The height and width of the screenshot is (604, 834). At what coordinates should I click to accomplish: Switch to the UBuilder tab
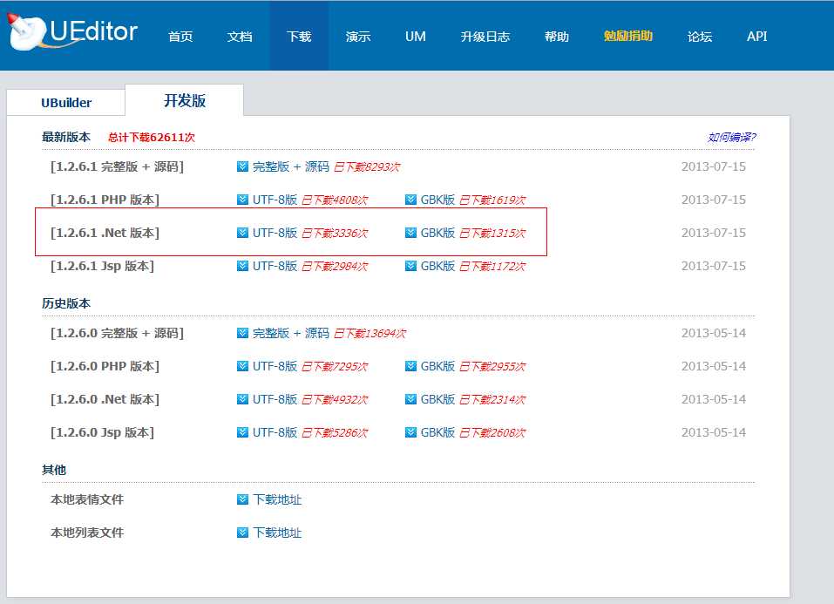pyautogui.click(x=66, y=102)
